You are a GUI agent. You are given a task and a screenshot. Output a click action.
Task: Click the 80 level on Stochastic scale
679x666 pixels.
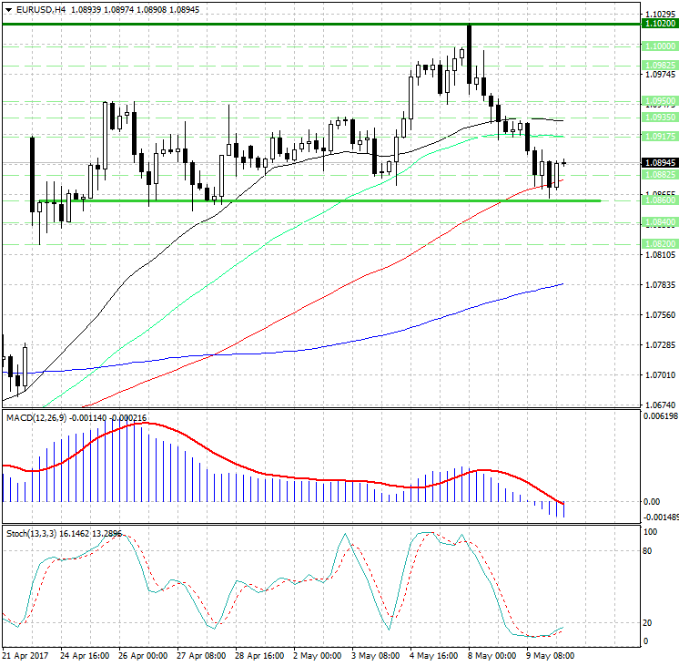(x=650, y=550)
